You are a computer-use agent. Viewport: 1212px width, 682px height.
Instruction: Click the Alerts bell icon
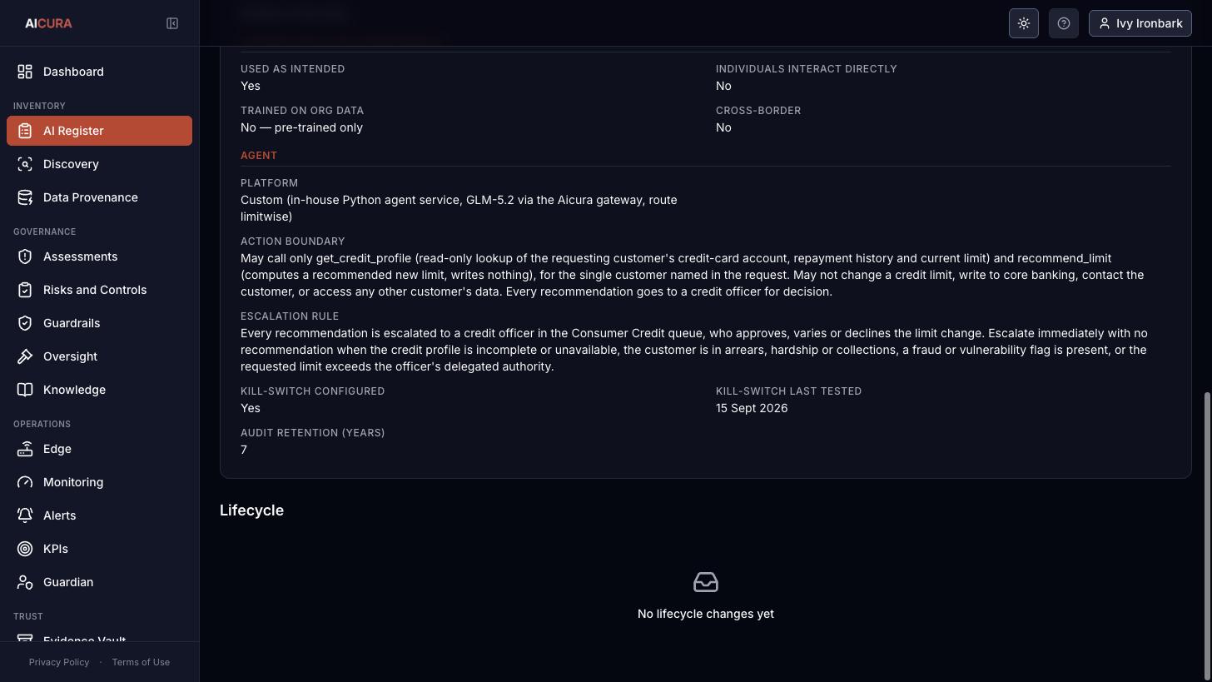[25, 515]
